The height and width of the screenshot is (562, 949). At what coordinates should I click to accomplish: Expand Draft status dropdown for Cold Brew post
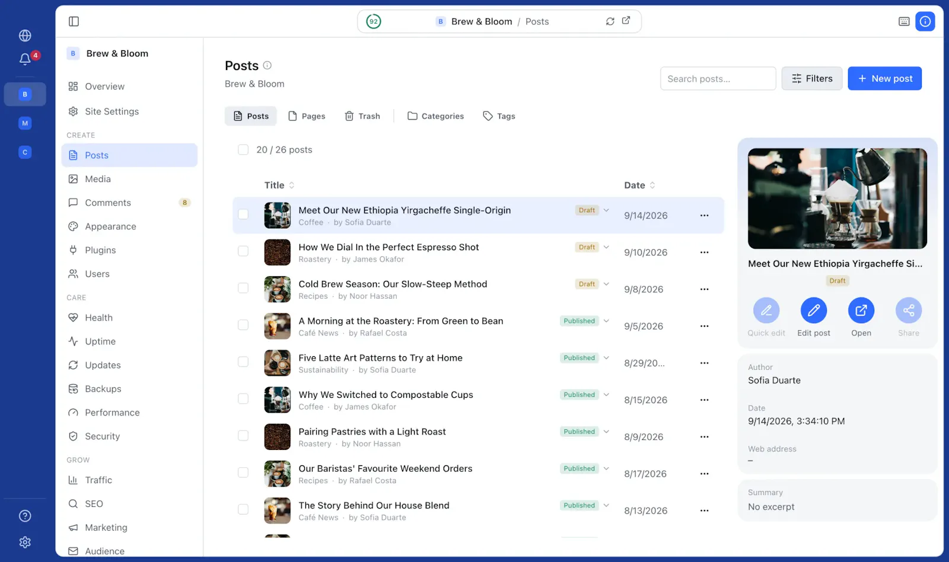point(606,284)
